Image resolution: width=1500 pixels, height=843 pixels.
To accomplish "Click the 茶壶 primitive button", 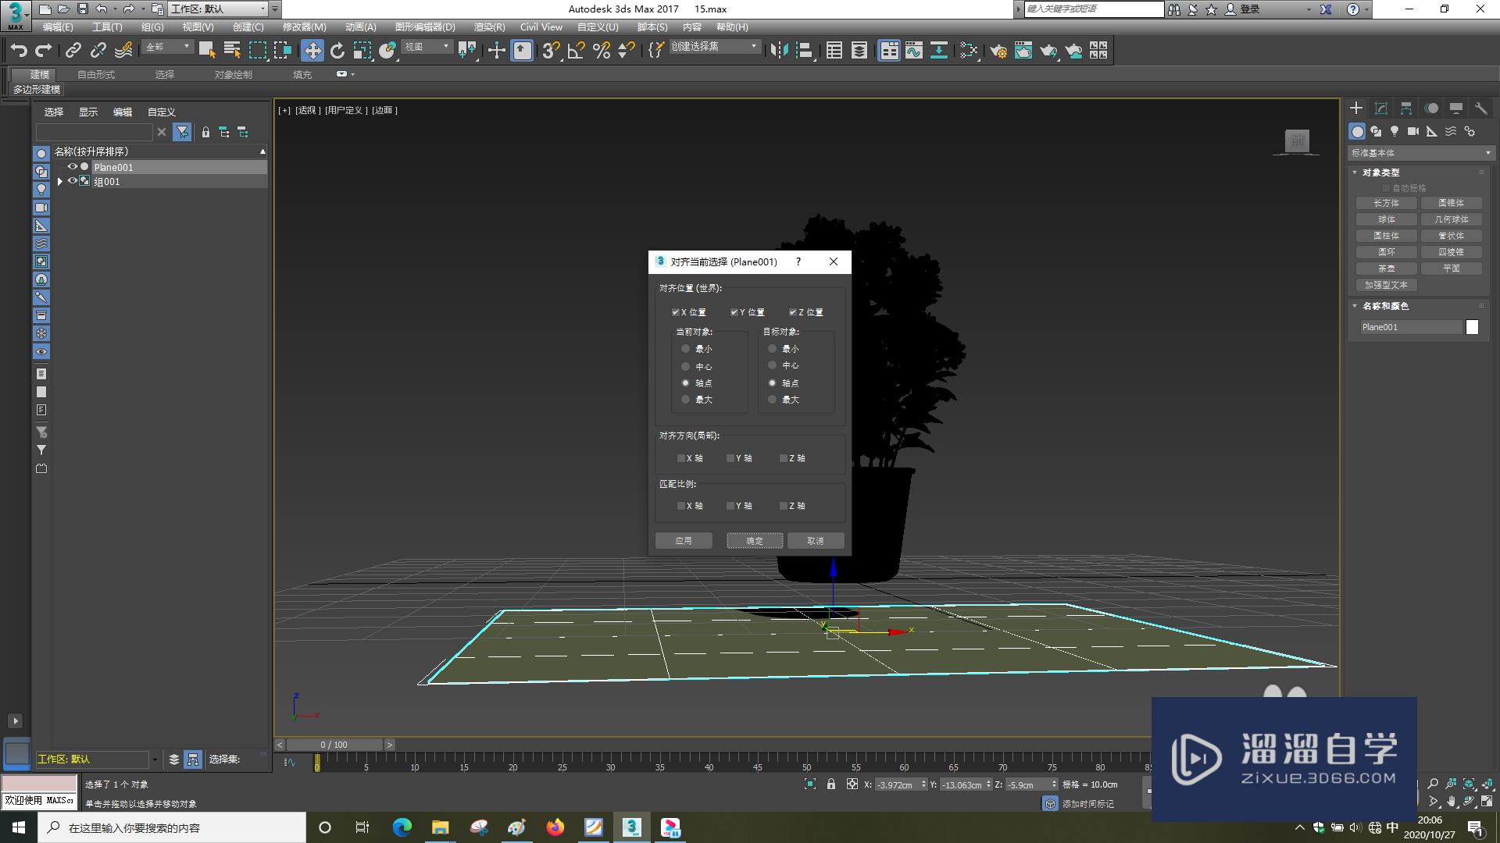I will point(1387,269).
